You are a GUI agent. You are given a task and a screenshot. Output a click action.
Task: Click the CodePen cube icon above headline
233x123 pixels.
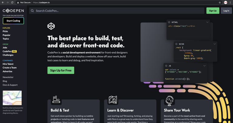pyautogui.click(x=51, y=26)
